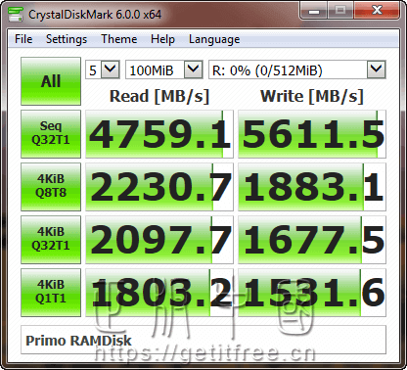Click the 4KiB Q1T1 write result 1531.6
This screenshot has height=370, width=407.
312,293
